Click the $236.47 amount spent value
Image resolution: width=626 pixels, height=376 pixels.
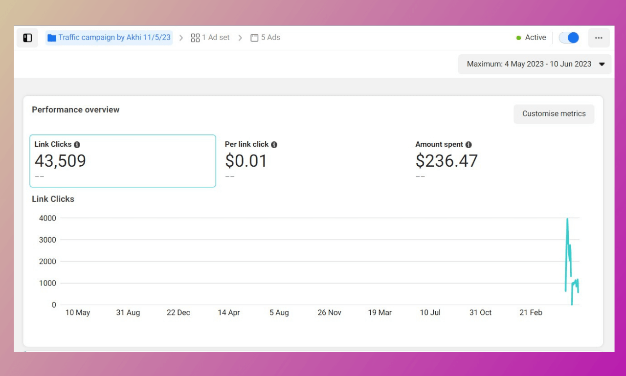(x=447, y=161)
